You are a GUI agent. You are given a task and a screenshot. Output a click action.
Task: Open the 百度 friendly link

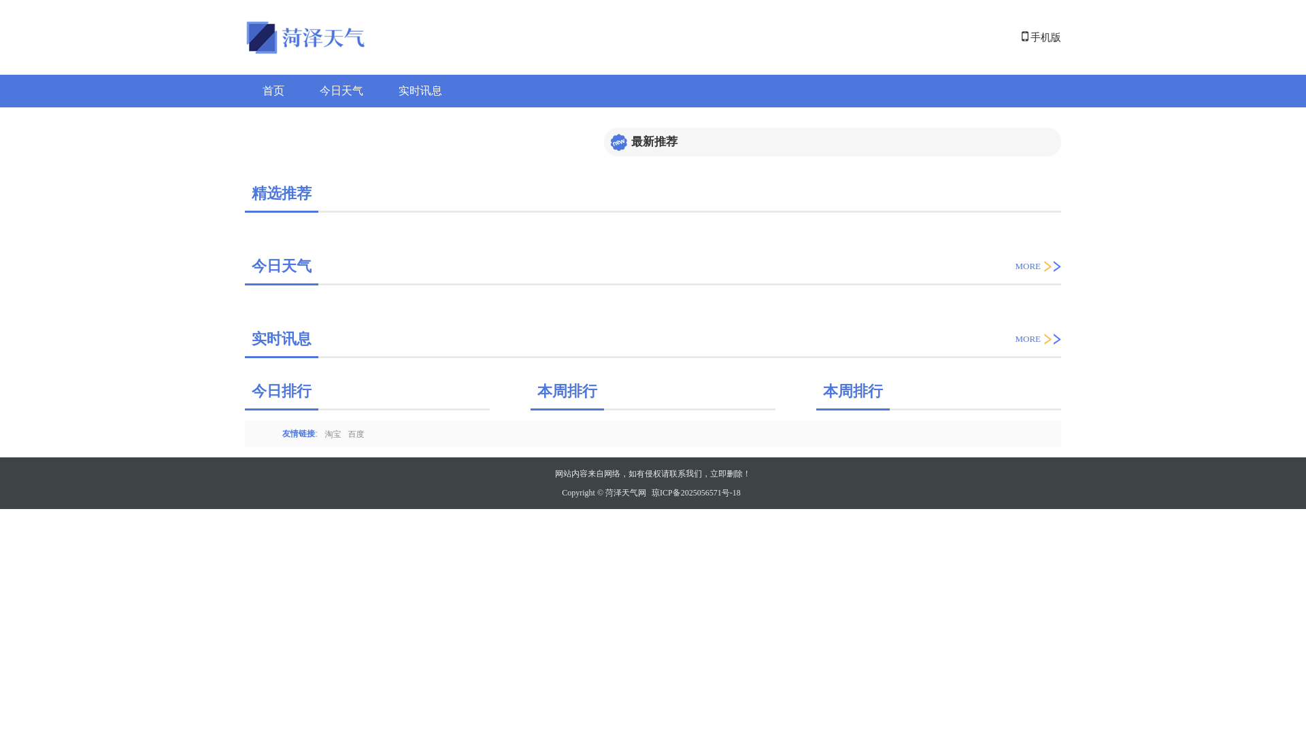356,434
